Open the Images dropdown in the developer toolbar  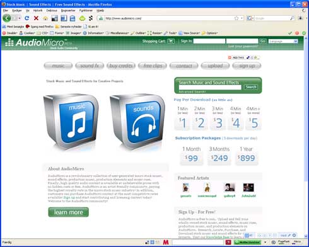pos(73,33)
